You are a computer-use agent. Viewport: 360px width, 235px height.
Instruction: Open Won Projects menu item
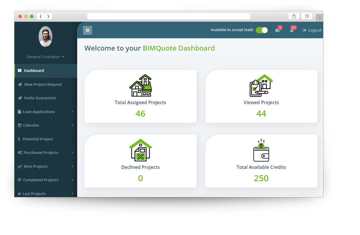click(46, 167)
